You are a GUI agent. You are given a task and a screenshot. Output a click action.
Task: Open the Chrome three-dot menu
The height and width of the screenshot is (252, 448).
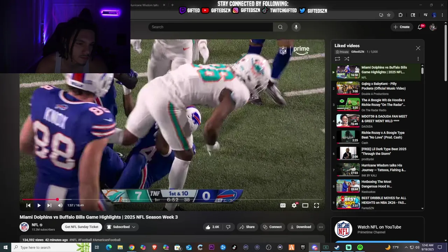pos(442,15)
